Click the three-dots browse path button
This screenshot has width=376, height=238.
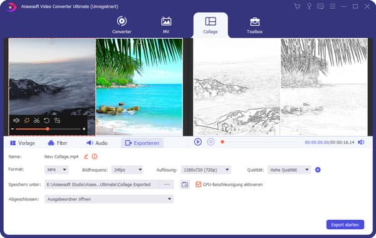167,185
